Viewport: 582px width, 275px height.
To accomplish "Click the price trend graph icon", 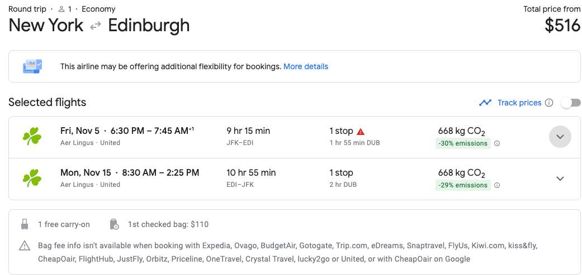I will point(485,103).
